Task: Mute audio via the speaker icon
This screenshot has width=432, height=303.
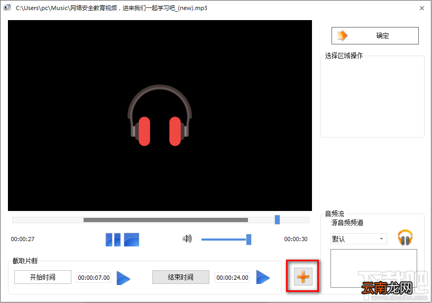Action: click(187, 238)
